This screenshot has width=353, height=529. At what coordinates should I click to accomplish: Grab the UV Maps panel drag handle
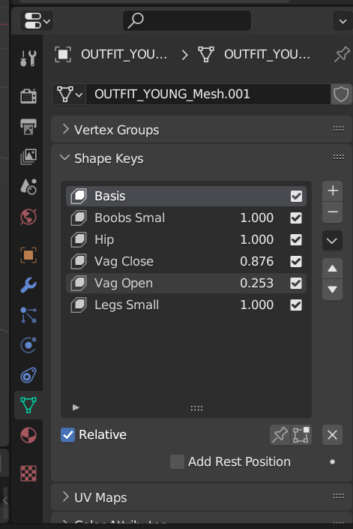[339, 496]
